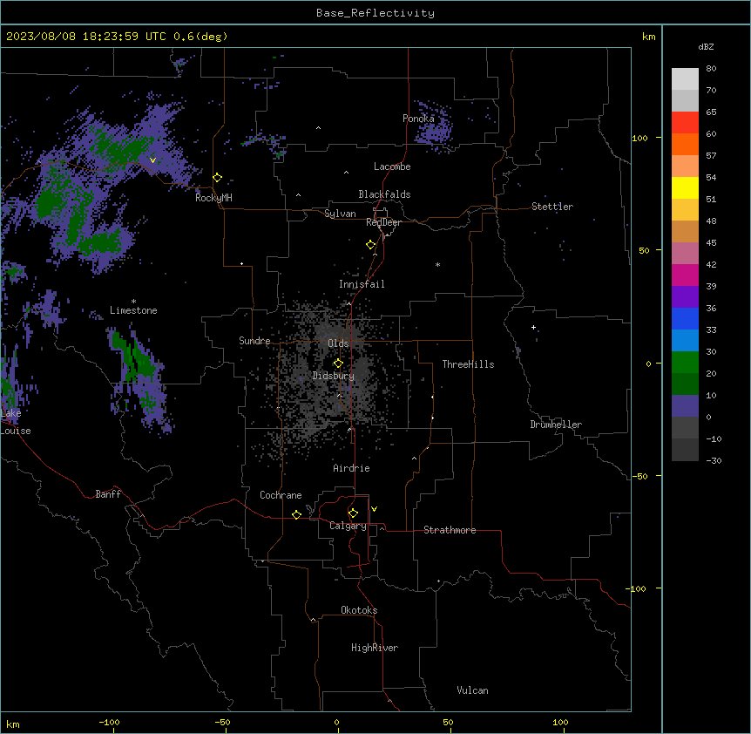Click the -50 tick on the right axis
The width and height of the screenshot is (751, 734).
[639, 476]
